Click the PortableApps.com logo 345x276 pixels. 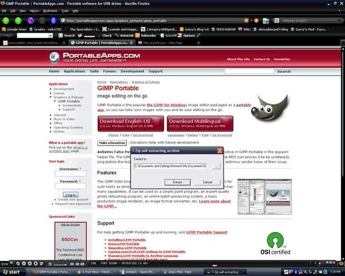(x=95, y=58)
